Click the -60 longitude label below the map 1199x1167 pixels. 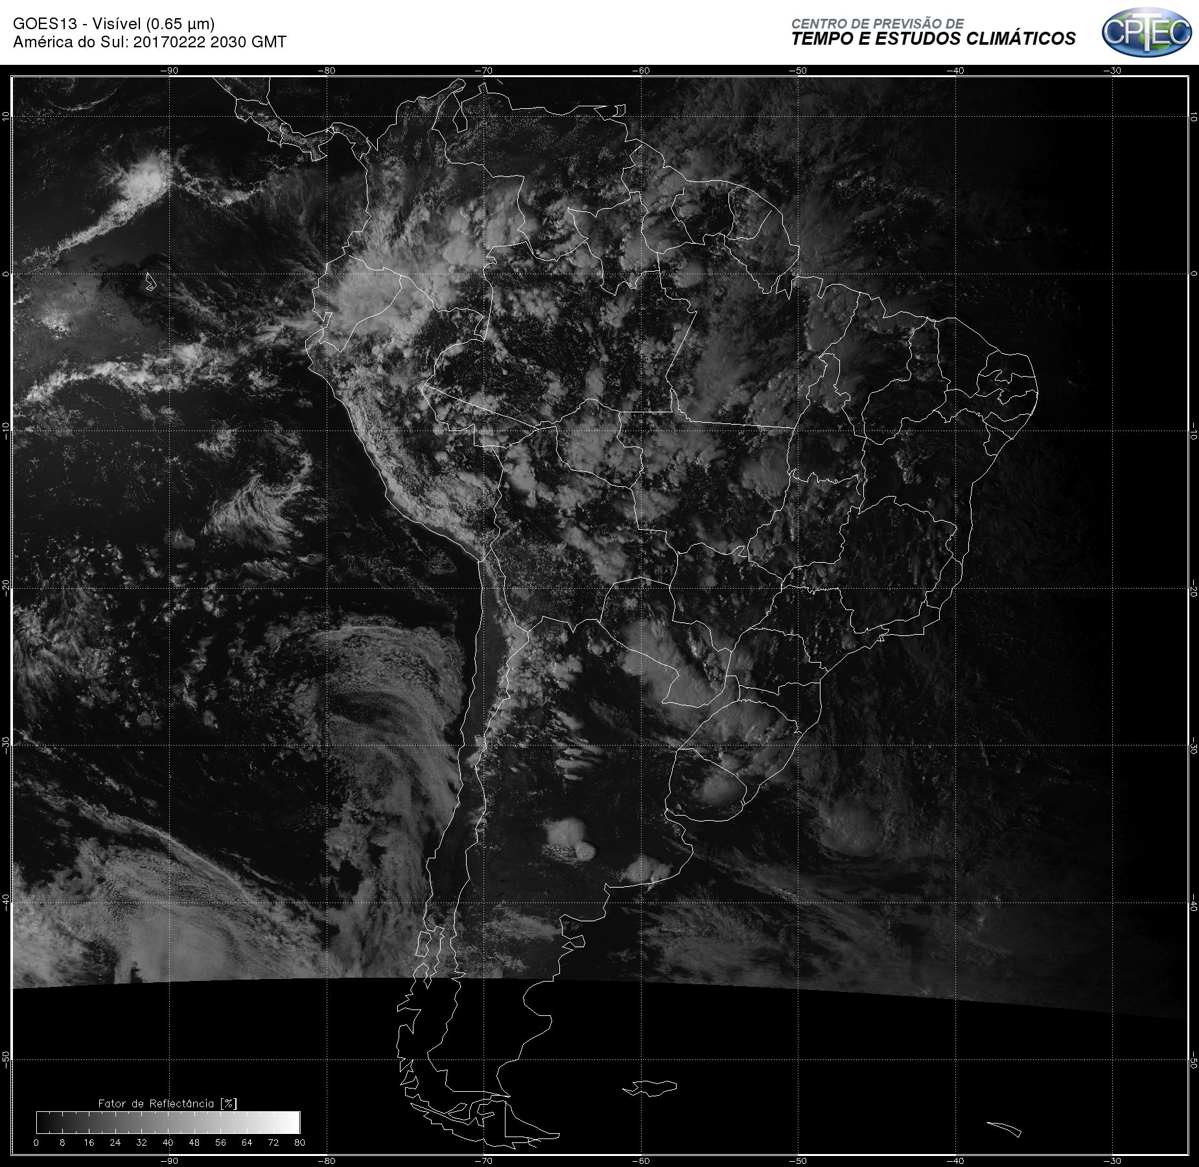coord(641,1161)
